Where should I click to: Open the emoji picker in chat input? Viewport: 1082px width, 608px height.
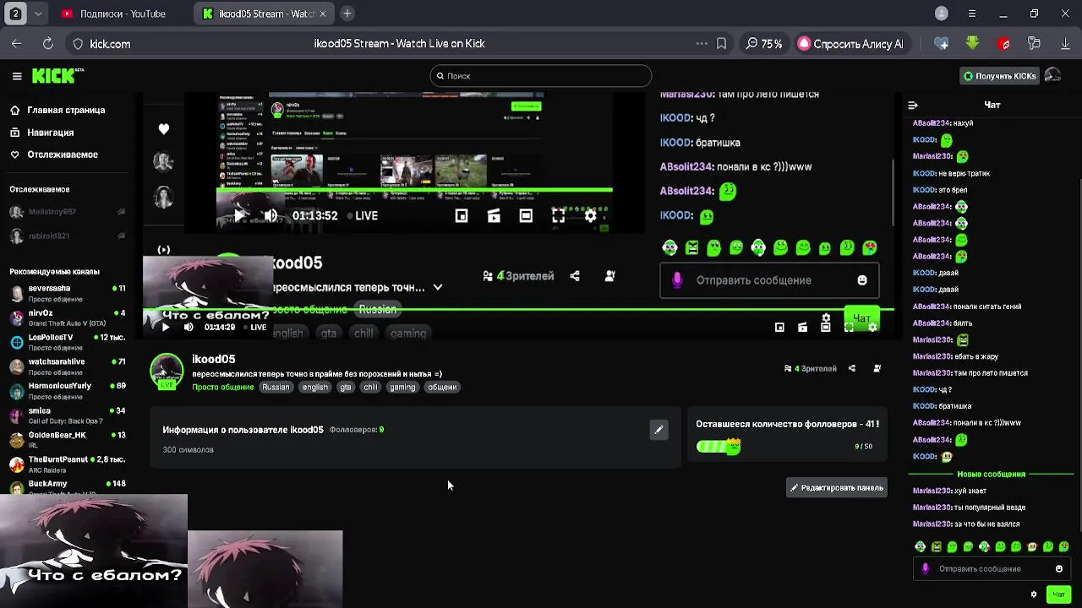(x=1059, y=569)
